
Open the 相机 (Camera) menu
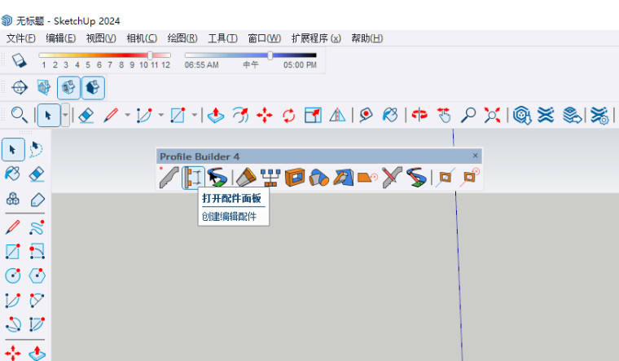[142, 38]
